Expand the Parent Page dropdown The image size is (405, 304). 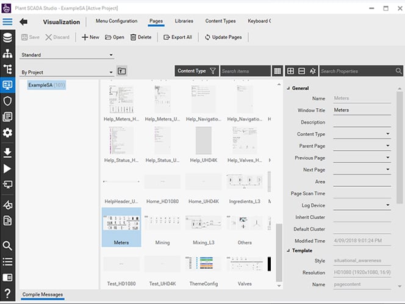click(387, 146)
